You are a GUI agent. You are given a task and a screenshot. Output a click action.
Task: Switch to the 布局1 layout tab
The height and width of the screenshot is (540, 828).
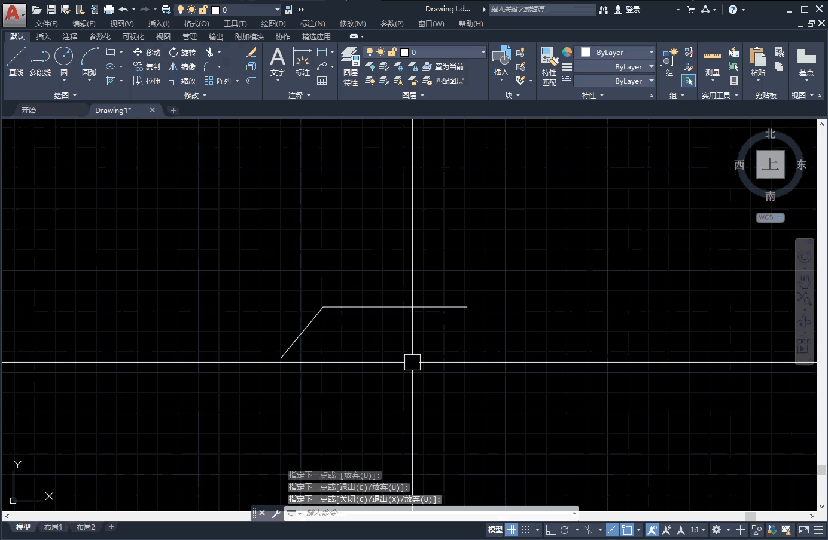coord(53,527)
